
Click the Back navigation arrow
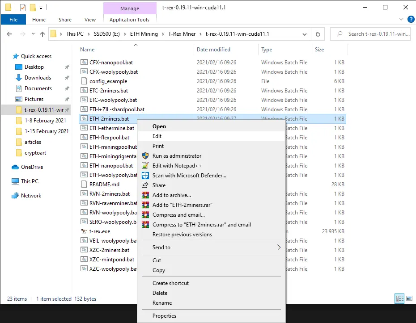pyautogui.click(x=9, y=34)
